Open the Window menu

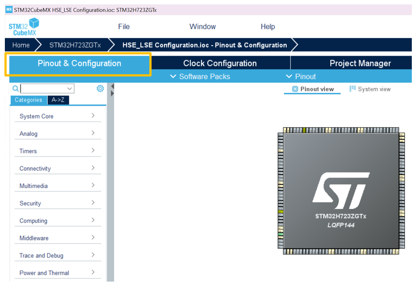(x=203, y=27)
